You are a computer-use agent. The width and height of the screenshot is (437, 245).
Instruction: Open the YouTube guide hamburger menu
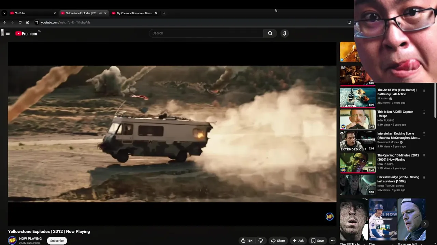pos(8,33)
